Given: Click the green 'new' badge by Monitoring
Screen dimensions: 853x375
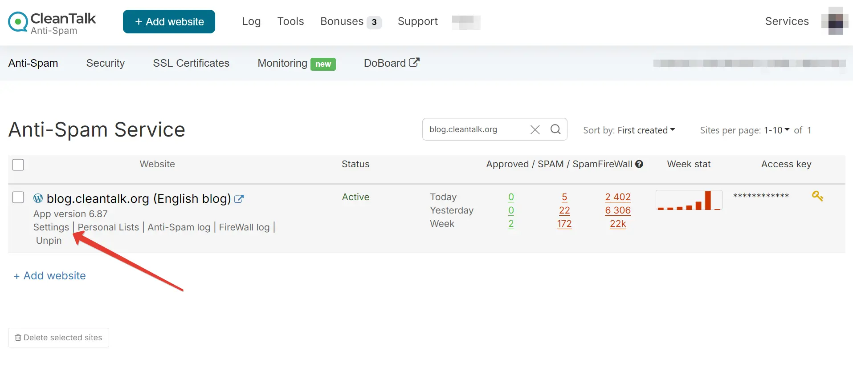Looking at the screenshot, I should tap(323, 64).
